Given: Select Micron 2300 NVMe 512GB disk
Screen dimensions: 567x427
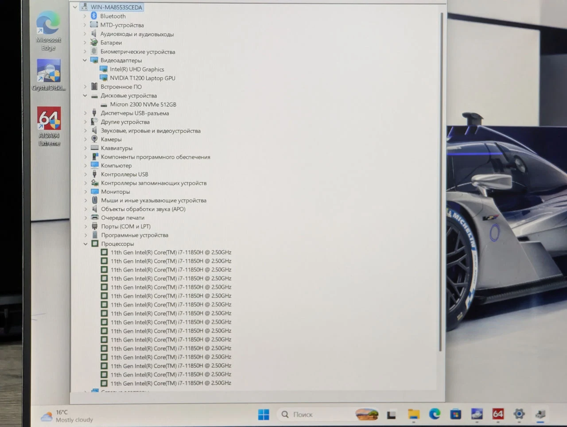Looking at the screenshot, I should [x=143, y=105].
